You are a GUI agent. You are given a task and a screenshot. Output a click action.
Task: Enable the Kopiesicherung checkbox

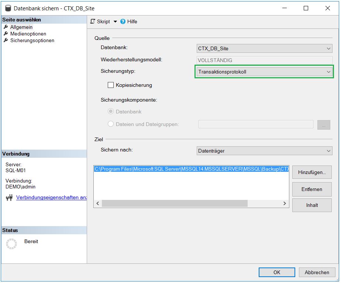[111, 85]
